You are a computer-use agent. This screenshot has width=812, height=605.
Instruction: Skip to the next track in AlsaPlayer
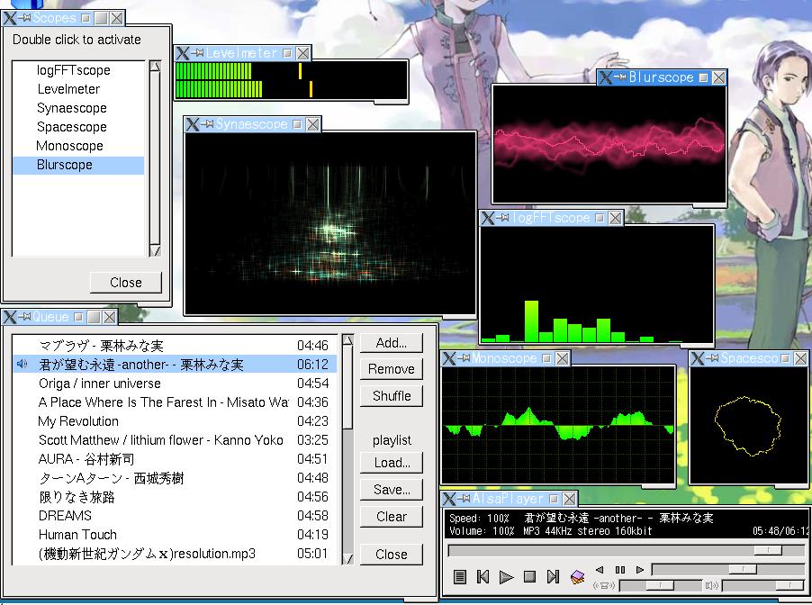coord(553,576)
